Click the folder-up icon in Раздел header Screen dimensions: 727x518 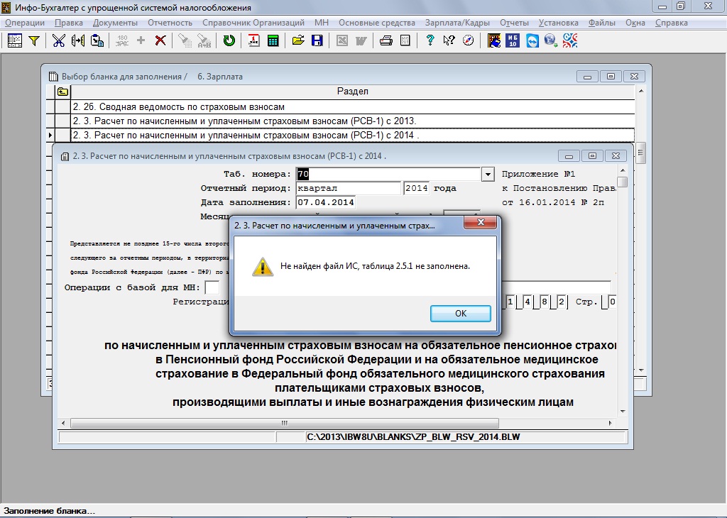pos(62,92)
